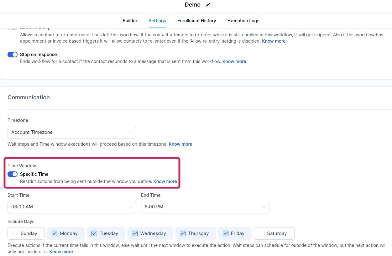Click Know more under Stop on response
The image size is (392, 256).
click(x=234, y=61)
